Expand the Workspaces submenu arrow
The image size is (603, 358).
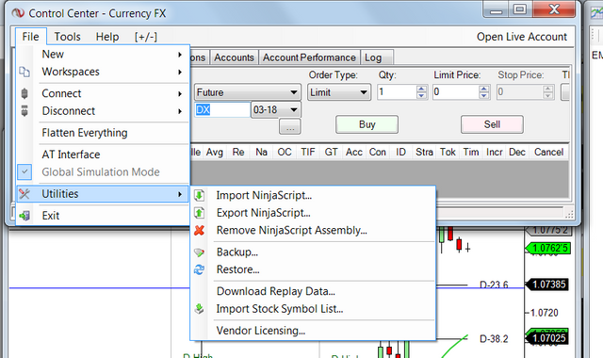click(x=180, y=72)
